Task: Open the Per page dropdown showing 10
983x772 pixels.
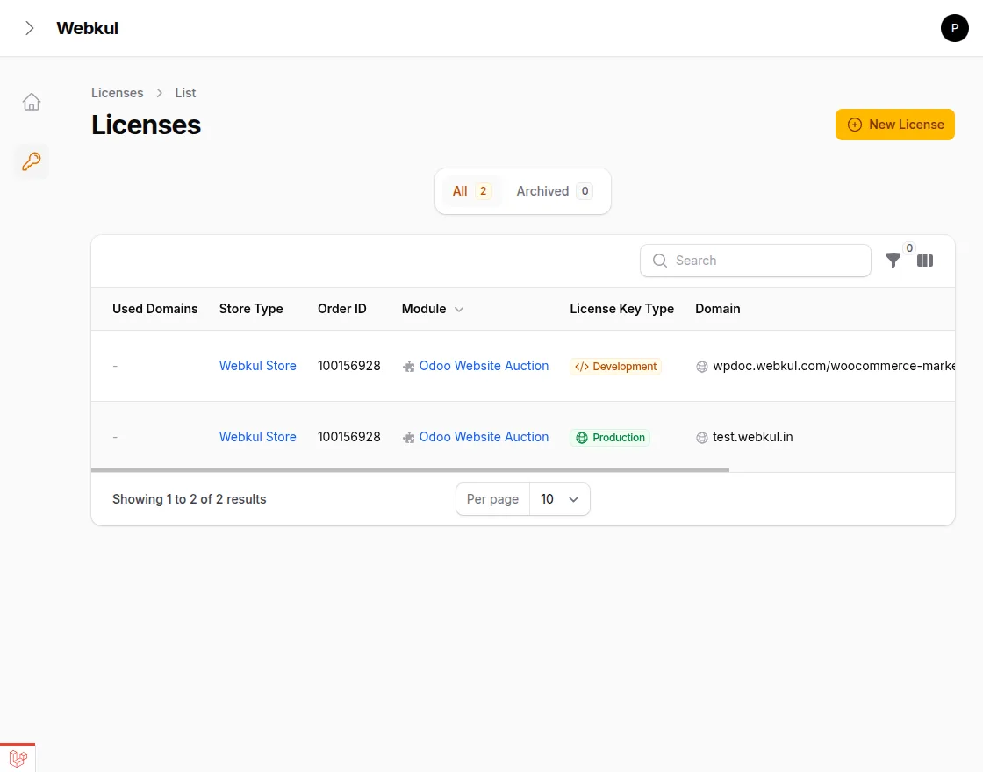Action: click(x=560, y=498)
